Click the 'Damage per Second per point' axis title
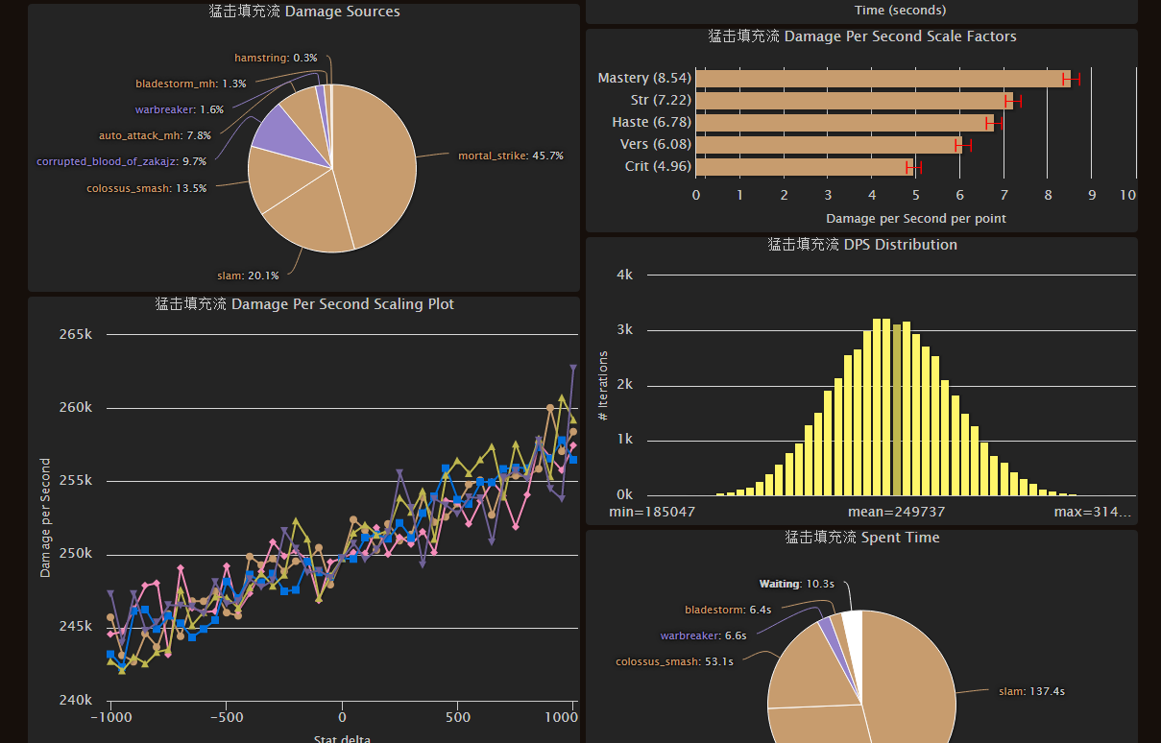1161x743 pixels. pos(916,218)
